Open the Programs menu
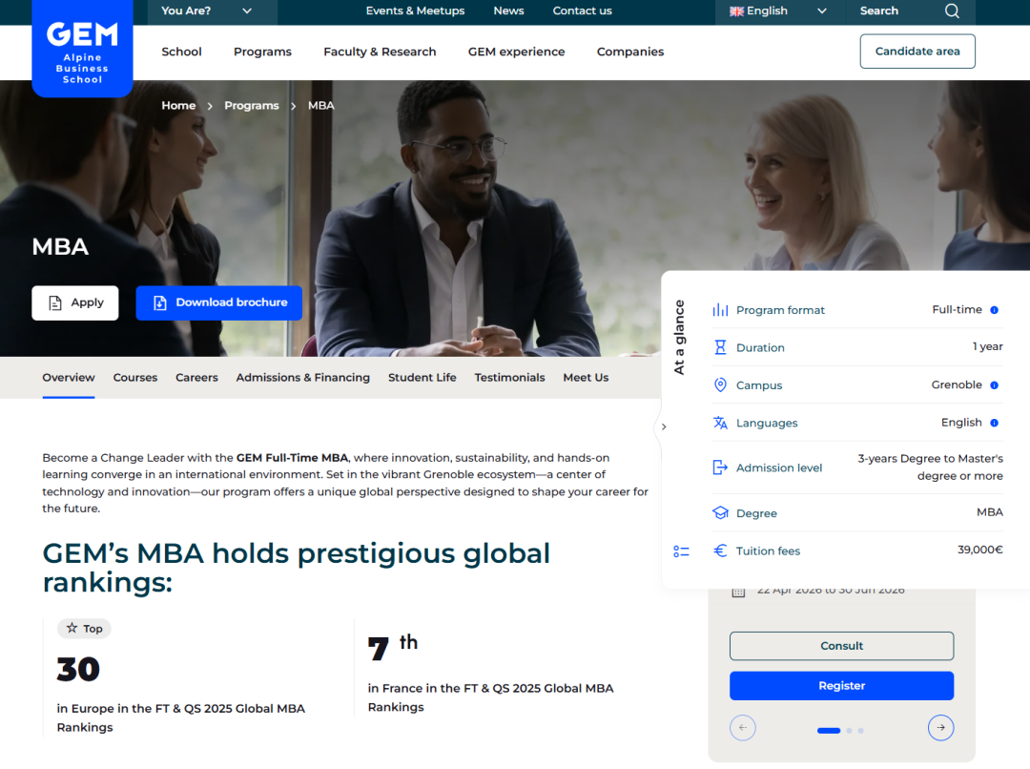The height and width of the screenshot is (769, 1030). (262, 52)
